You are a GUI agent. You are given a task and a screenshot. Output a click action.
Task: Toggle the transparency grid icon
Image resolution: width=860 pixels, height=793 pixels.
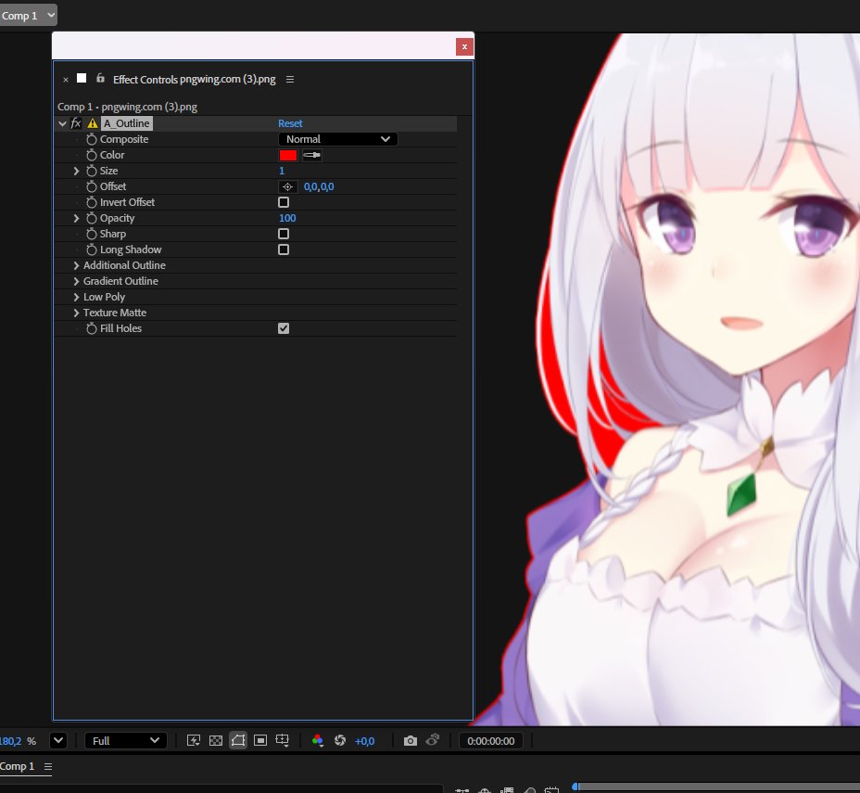point(216,740)
